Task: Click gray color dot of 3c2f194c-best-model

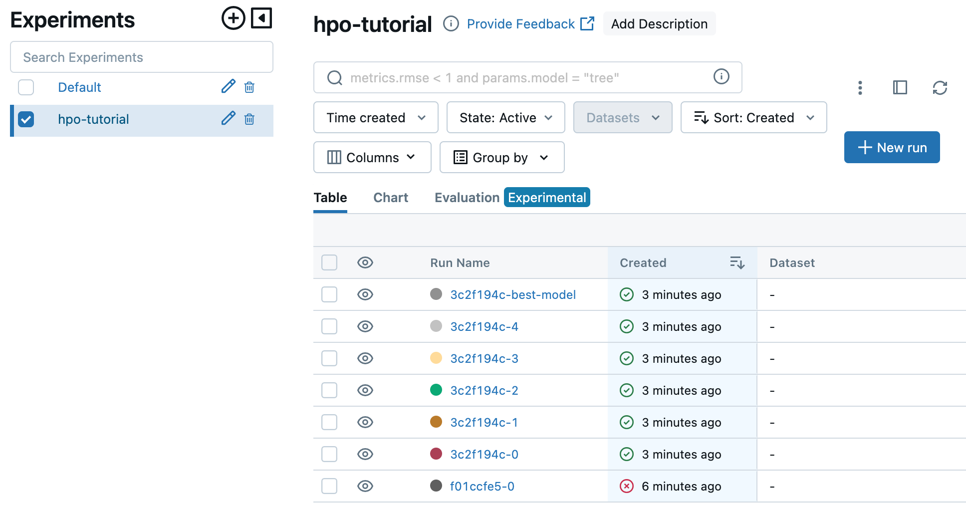Action: click(436, 294)
